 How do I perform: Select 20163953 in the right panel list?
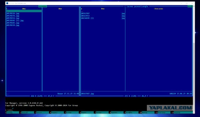tap(85, 16)
